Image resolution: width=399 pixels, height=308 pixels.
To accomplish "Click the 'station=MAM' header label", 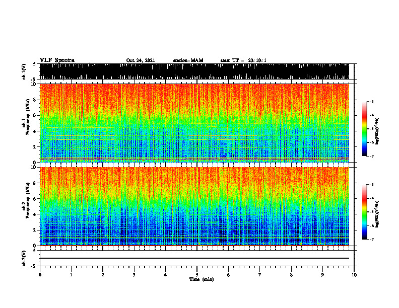I will point(188,60).
